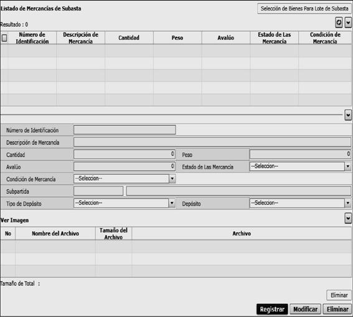Screen dimensions: 353x317
Task: Focus the Número de Identificación input field
Action: coord(125,130)
